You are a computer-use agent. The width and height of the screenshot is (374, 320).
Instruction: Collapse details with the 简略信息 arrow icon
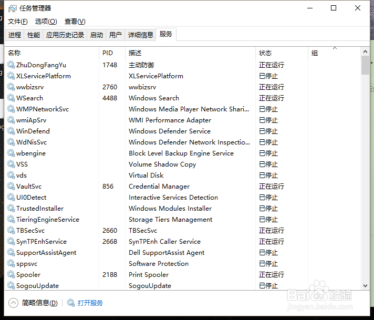click(13, 303)
